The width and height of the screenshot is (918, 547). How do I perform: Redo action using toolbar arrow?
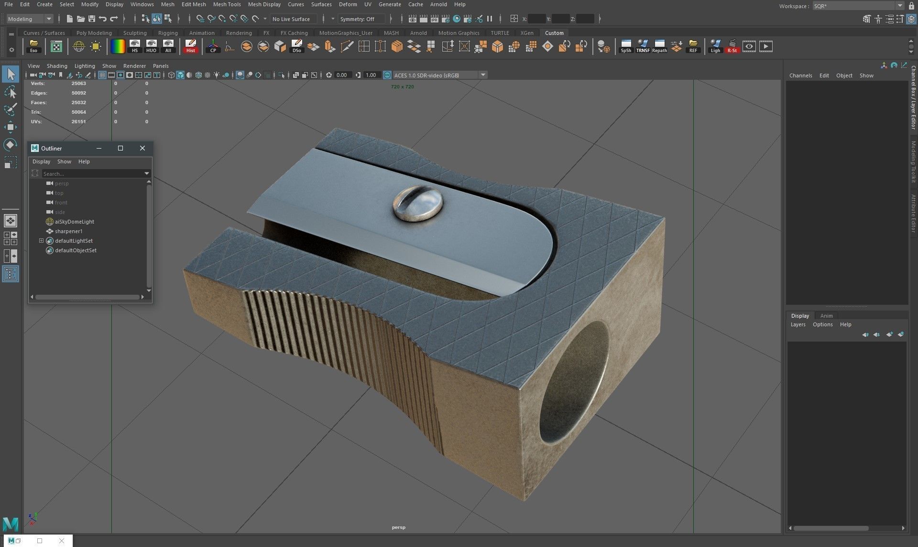pos(114,19)
